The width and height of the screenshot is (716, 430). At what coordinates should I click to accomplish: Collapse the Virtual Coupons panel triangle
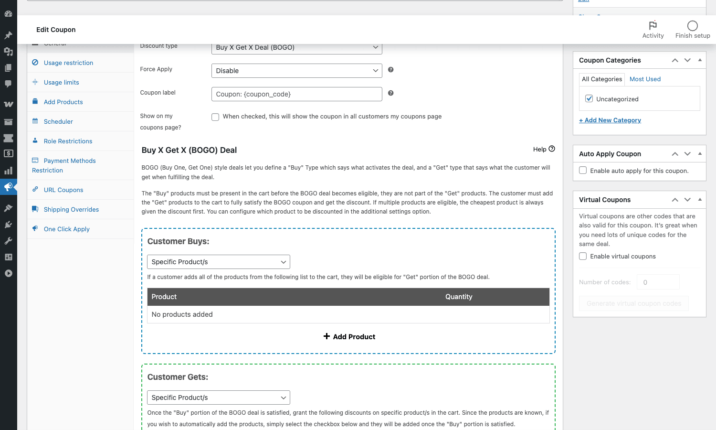700,200
